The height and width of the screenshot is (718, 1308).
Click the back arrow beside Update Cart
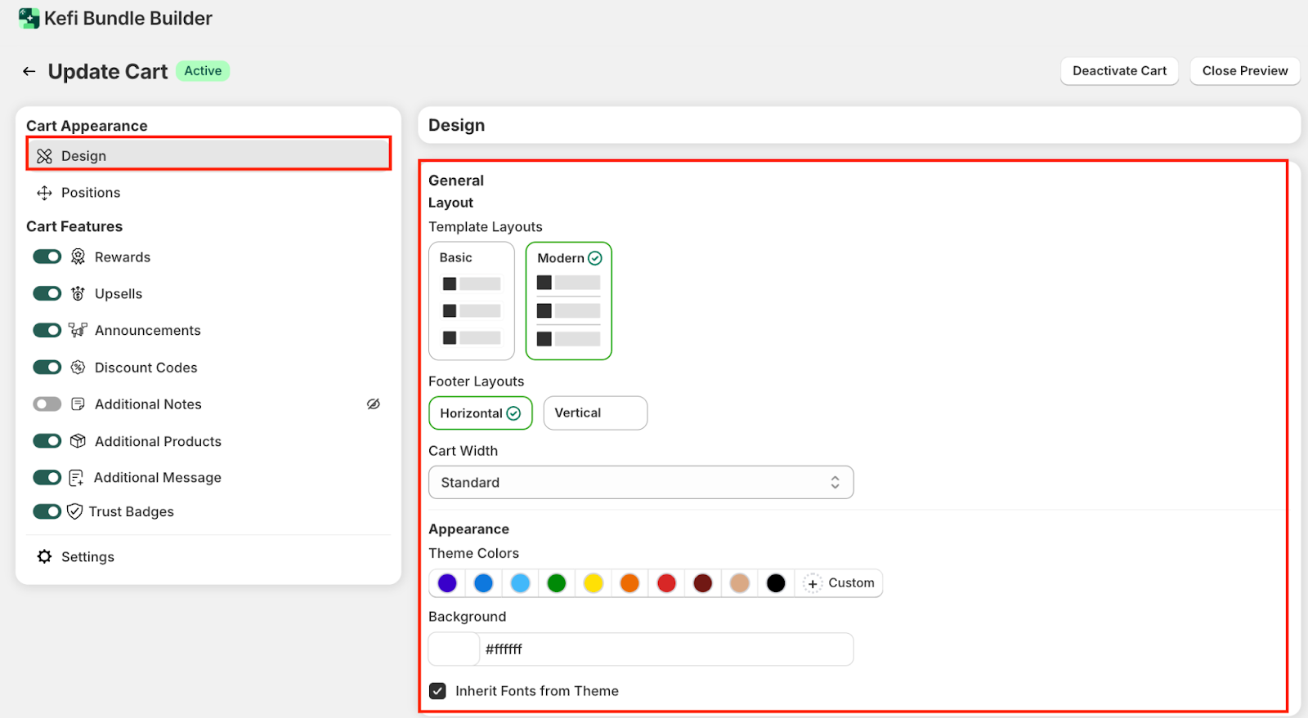tap(29, 72)
